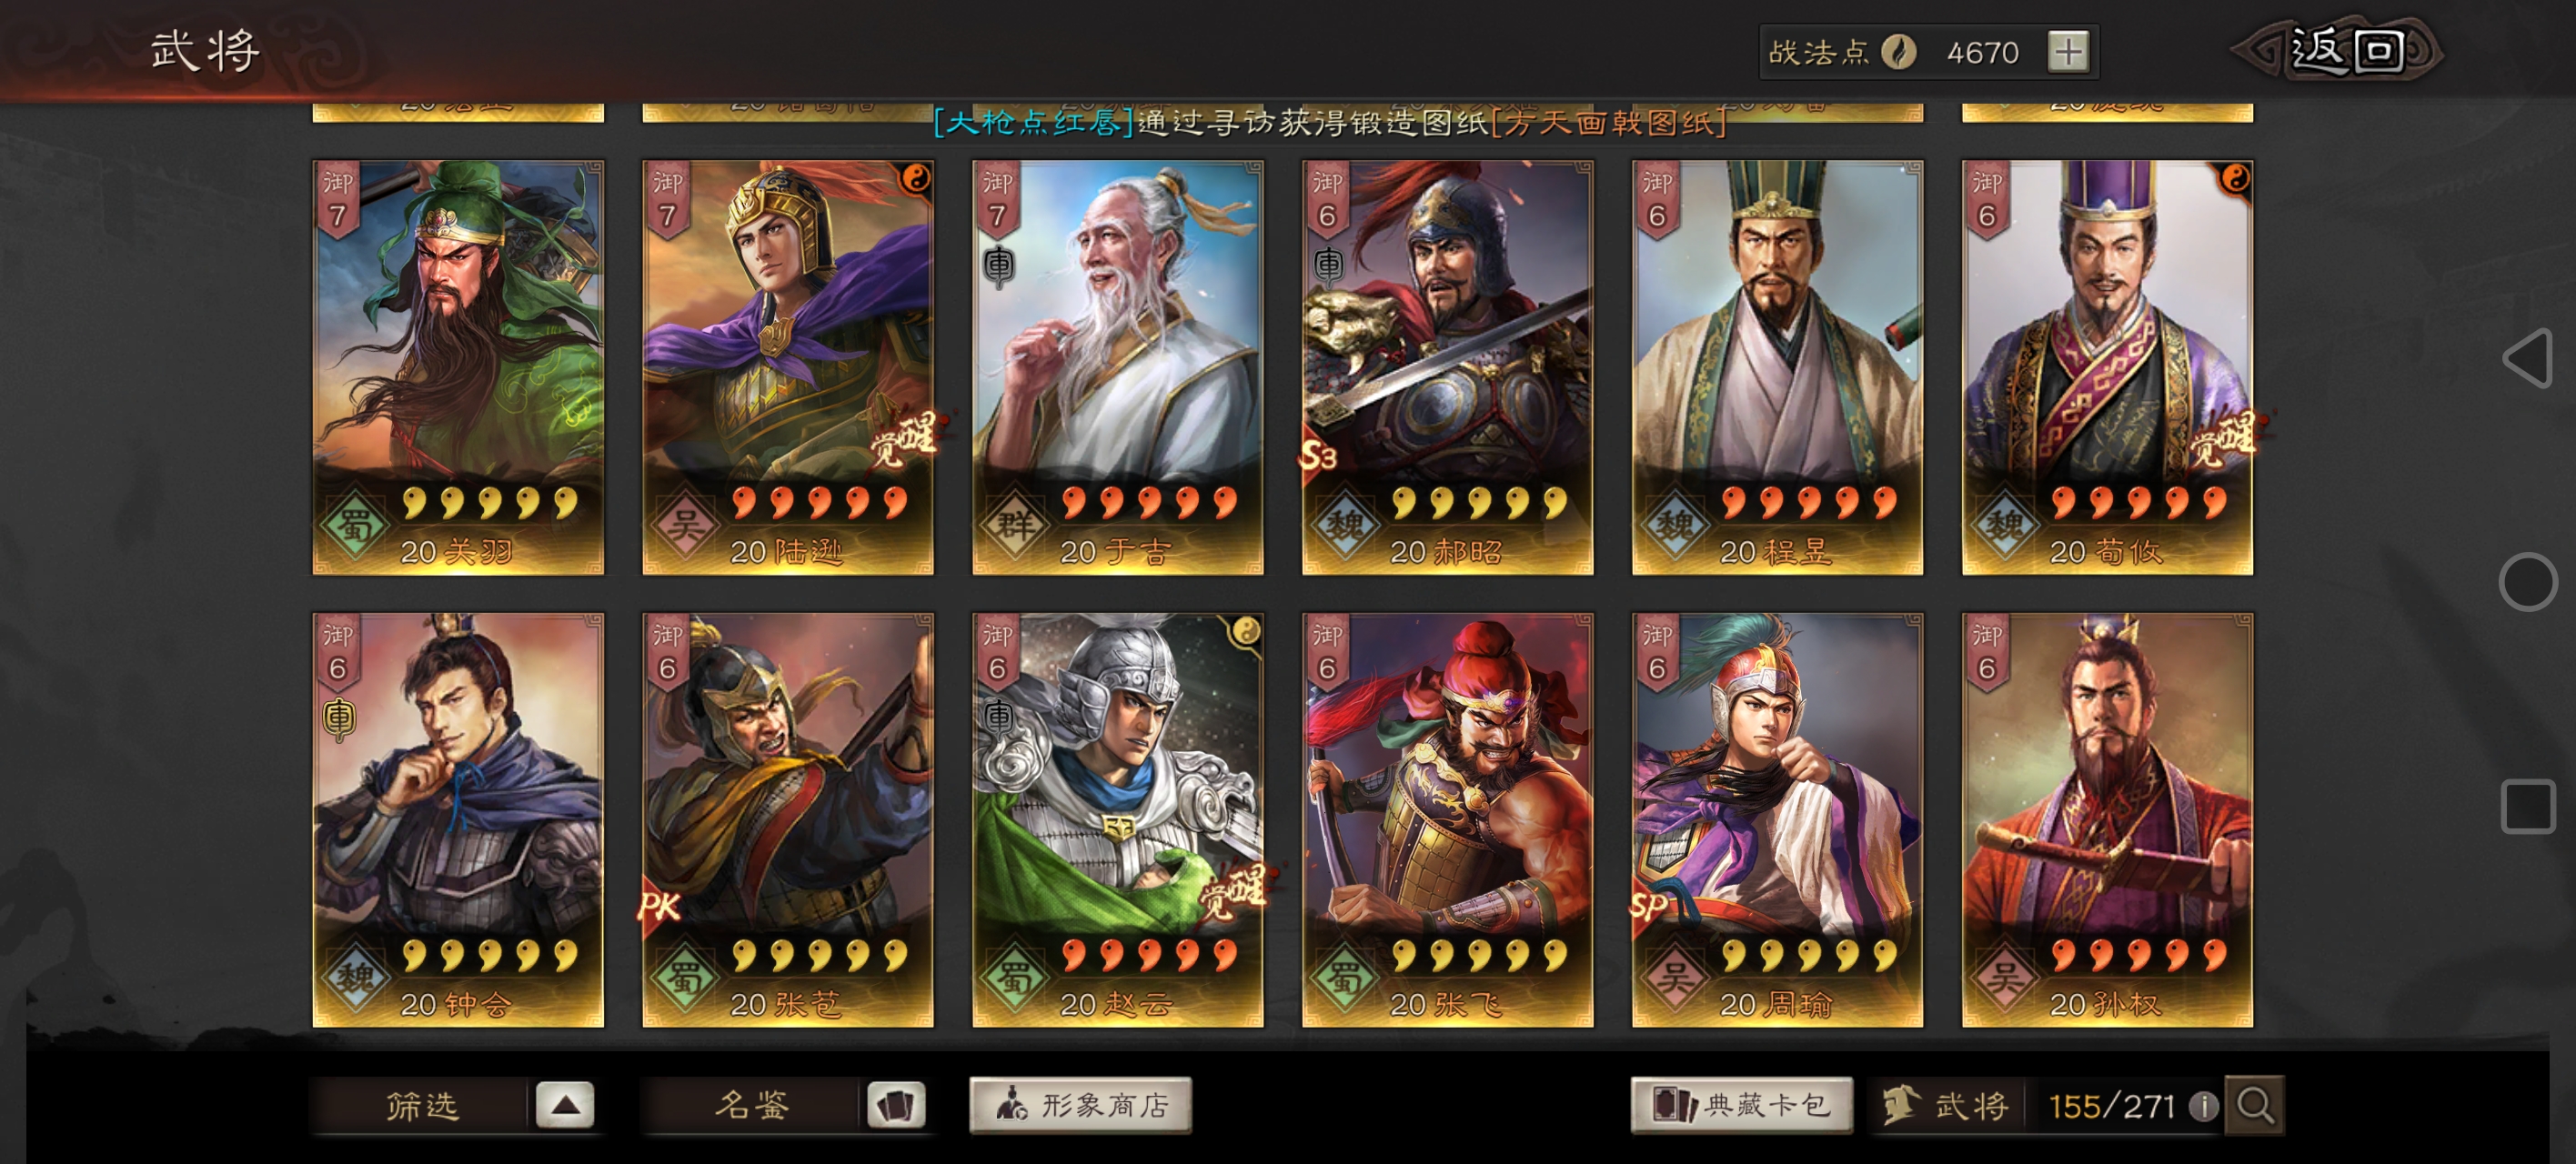Tap the Android home circle icon

[x=2528, y=580]
